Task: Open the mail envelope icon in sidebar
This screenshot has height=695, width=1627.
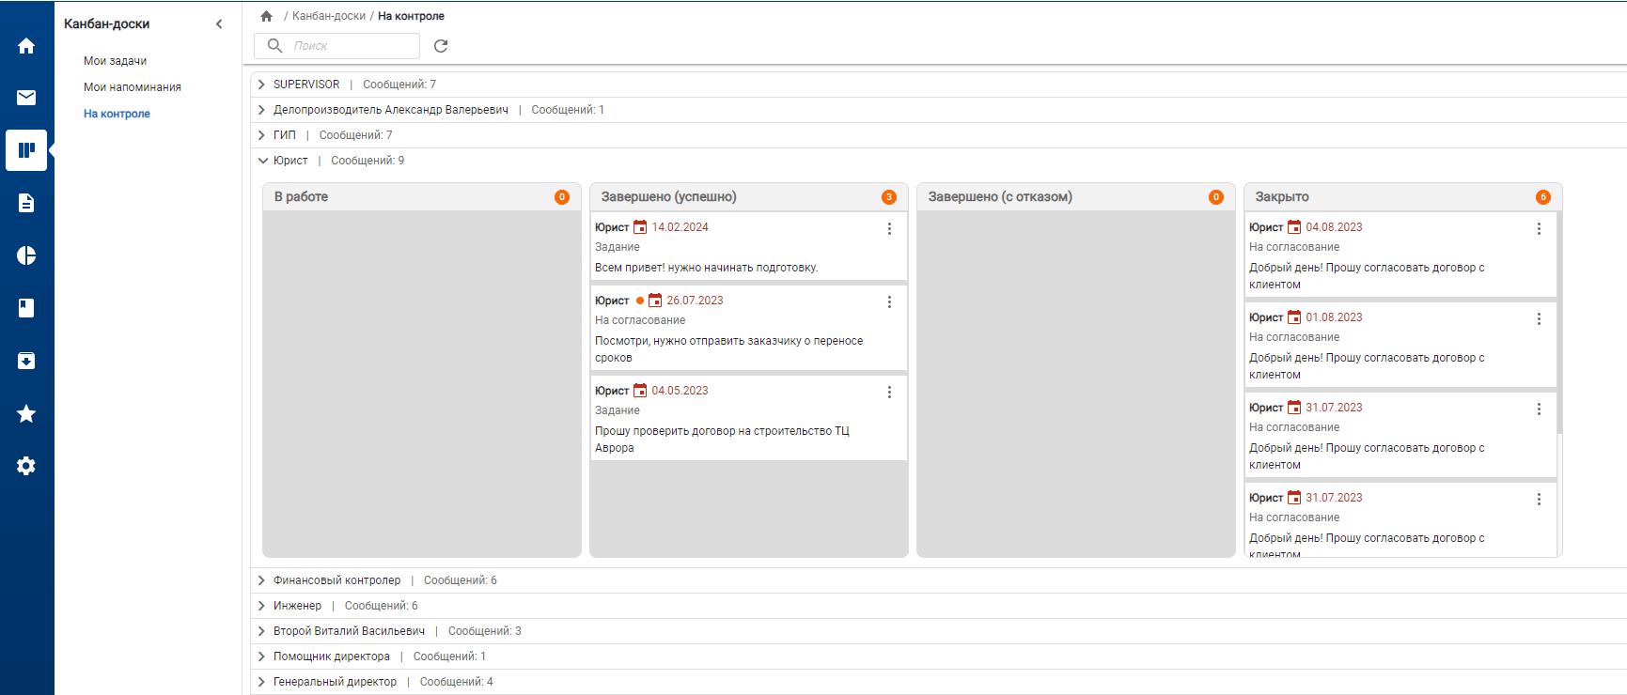Action: point(26,98)
